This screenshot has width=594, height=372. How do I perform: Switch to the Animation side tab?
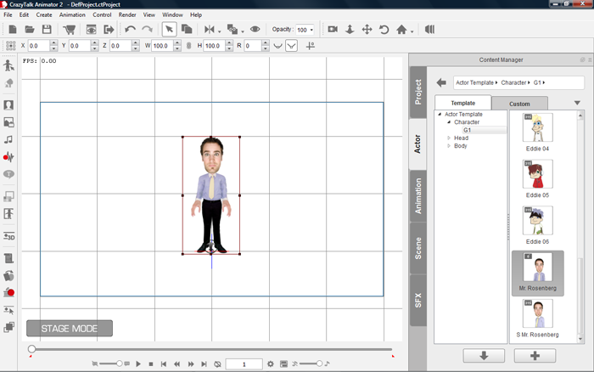coord(418,196)
